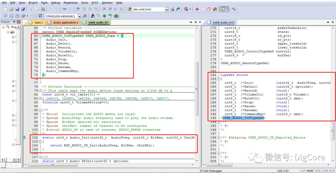Download code with LOAD icon
336x173 pixels.
[x=40, y=16]
